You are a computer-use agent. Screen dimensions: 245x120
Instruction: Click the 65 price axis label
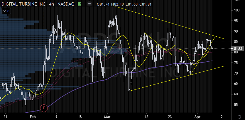click(x=236, y=84)
